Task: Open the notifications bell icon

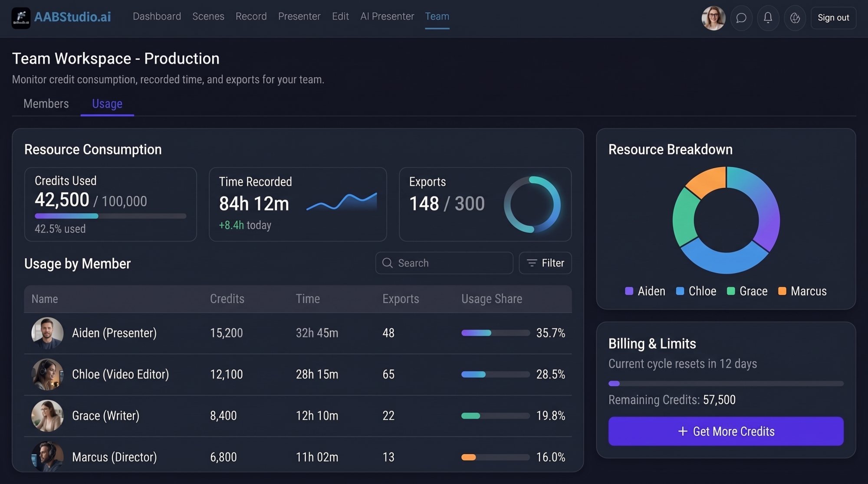Action: 768,18
